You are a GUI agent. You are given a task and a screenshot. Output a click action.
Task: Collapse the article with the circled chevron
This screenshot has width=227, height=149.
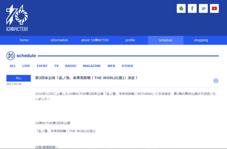(216, 81)
